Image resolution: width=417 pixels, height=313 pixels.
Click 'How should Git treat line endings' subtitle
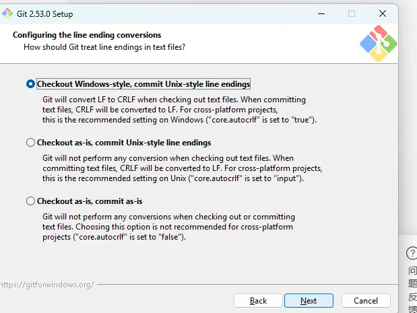pos(104,47)
